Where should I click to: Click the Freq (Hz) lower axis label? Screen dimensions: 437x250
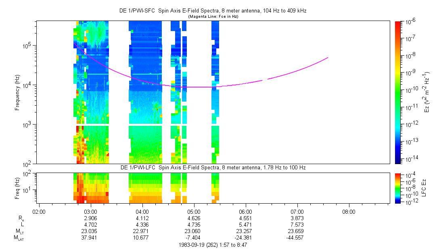pos(17,188)
